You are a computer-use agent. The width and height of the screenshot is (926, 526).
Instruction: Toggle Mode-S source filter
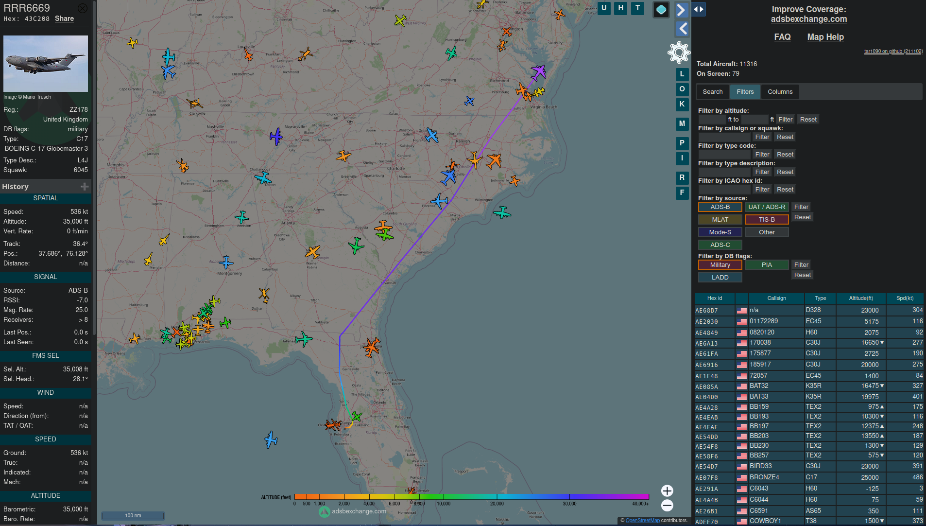(x=720, y=232)
